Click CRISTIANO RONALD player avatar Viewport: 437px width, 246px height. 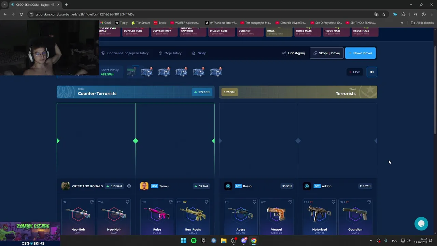66,186
